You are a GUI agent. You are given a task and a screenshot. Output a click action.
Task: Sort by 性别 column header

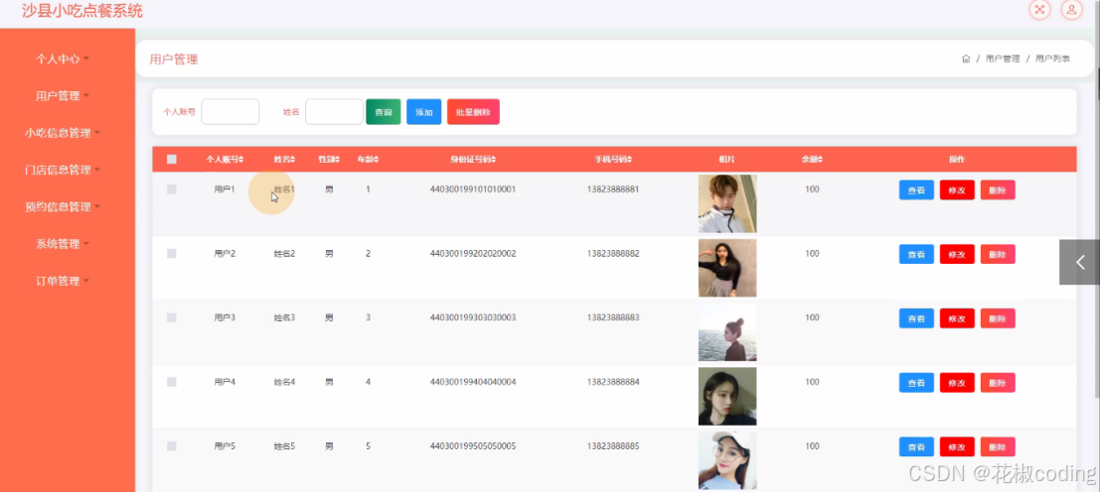[x=329, y=160]
